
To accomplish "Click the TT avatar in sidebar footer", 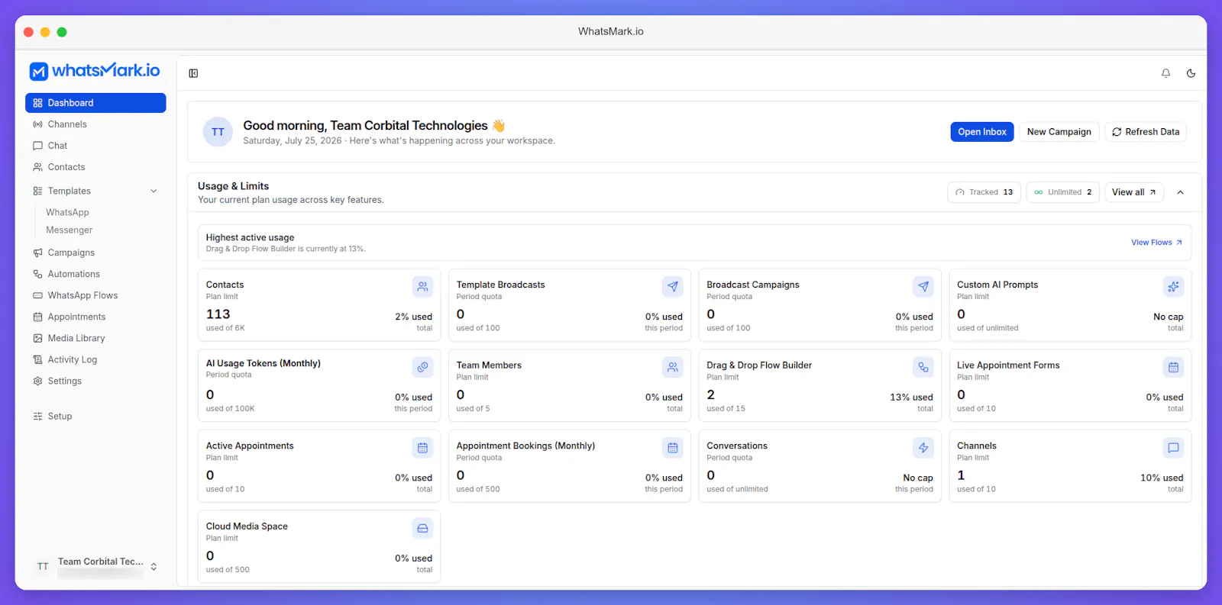I will 43,566.
